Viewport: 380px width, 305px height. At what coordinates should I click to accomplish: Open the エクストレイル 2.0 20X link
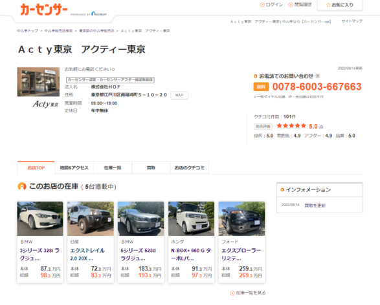[x=87, y=254]
